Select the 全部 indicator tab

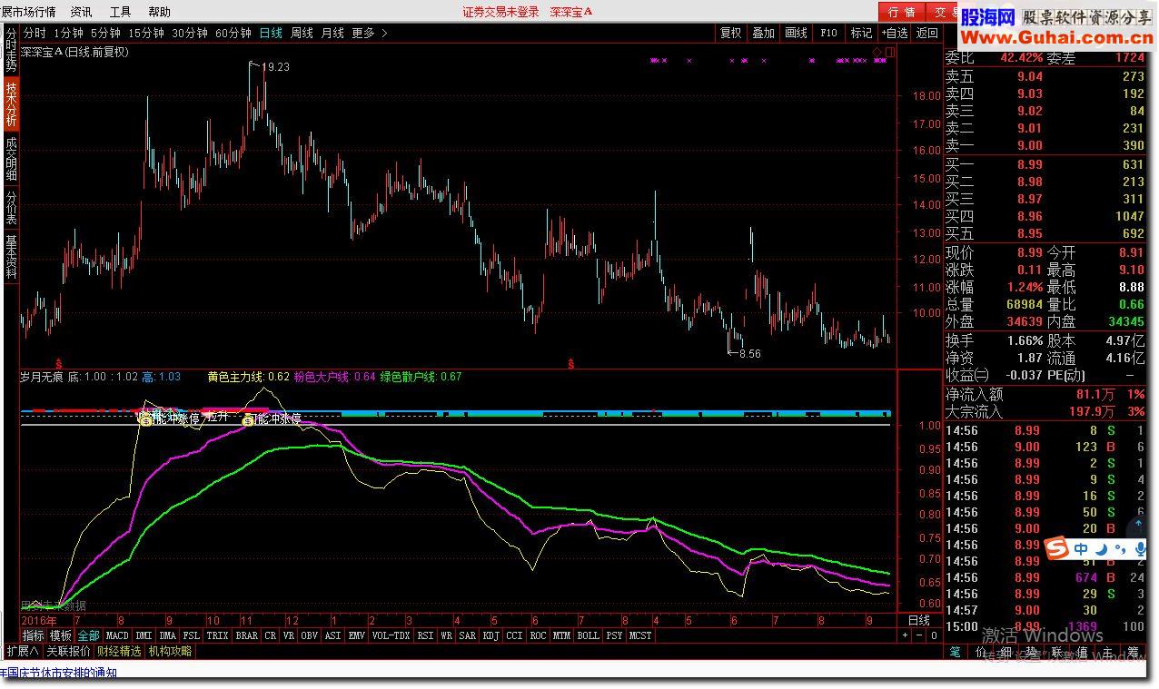(x=88, y=635)
